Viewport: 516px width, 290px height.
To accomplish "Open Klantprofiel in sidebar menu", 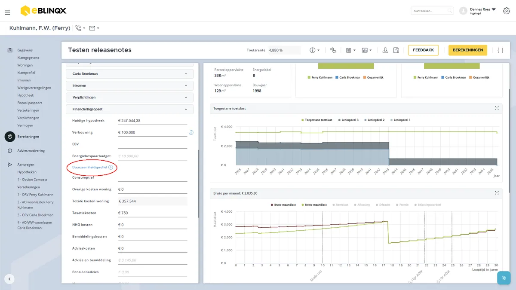I will [26, 73].
